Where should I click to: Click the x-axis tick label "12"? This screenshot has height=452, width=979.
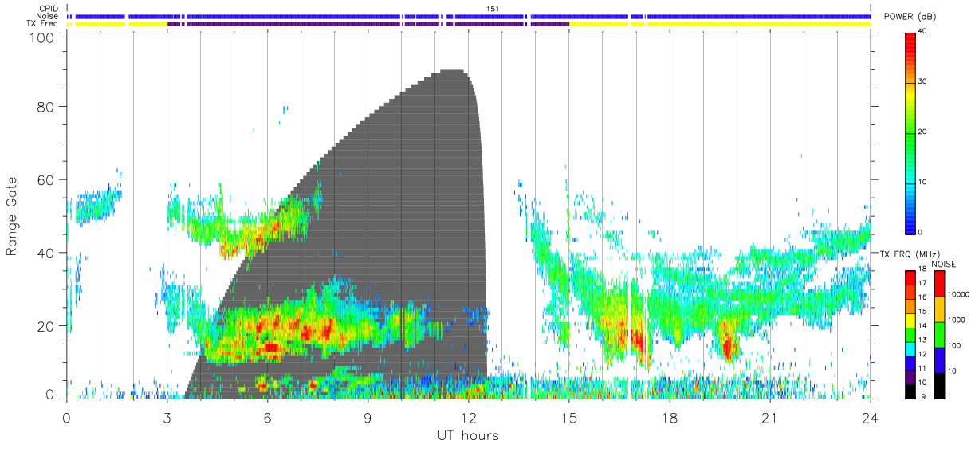(469, 419)
